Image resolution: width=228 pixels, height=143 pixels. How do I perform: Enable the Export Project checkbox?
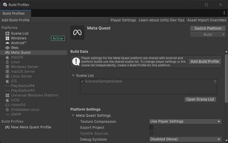[151, 128]
